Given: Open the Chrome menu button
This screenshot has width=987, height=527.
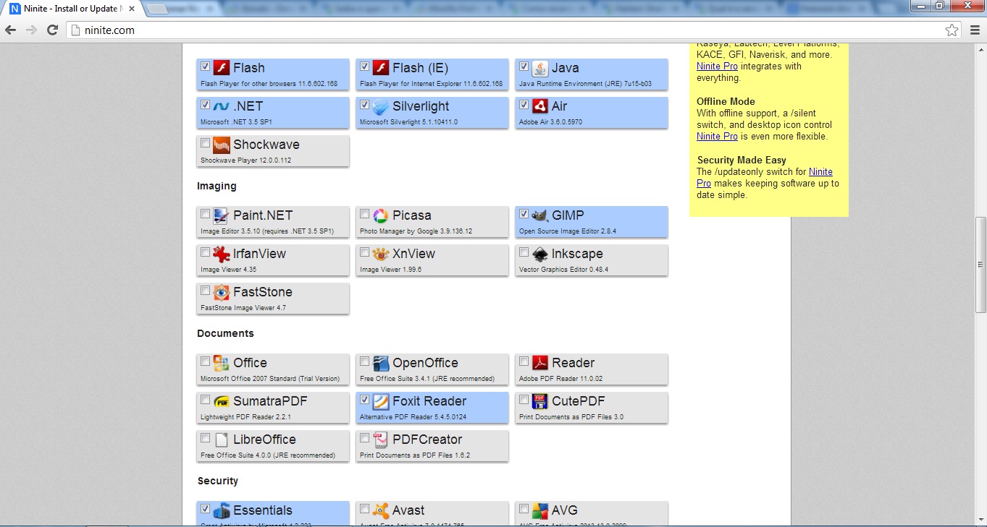Looking at the screenshot, I should tap(974, 30).
